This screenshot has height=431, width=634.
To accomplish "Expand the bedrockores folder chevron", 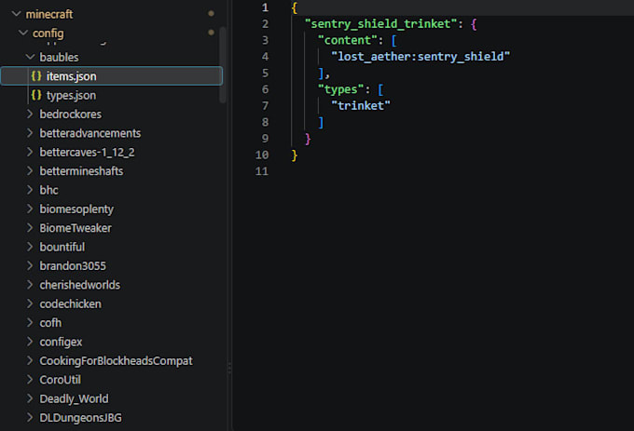I will coord(30,114).
